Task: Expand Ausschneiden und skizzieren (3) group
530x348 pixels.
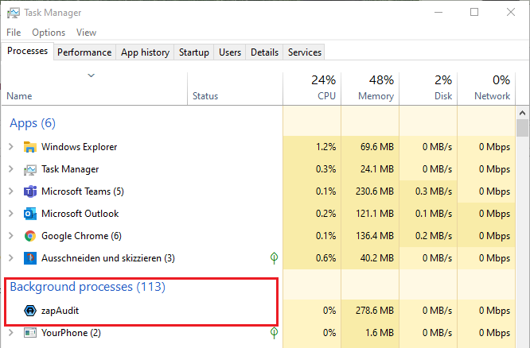Action: [x=11, y=258]
